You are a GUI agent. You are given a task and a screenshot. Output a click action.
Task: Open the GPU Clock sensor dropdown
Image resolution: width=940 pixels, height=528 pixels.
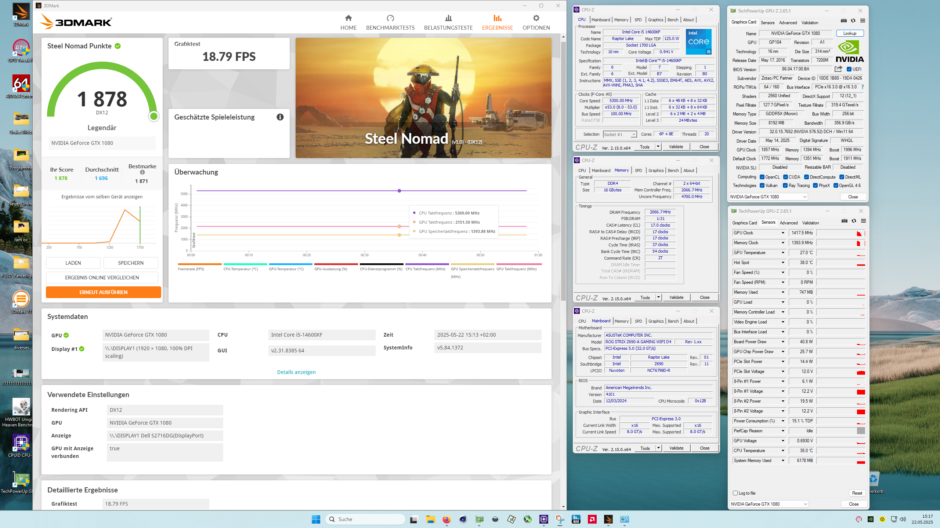click(x=783, y=233)
